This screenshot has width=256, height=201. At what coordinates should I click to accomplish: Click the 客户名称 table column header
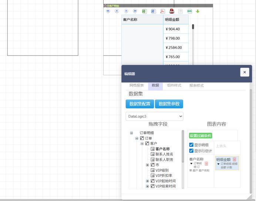(x=142, y=20)
